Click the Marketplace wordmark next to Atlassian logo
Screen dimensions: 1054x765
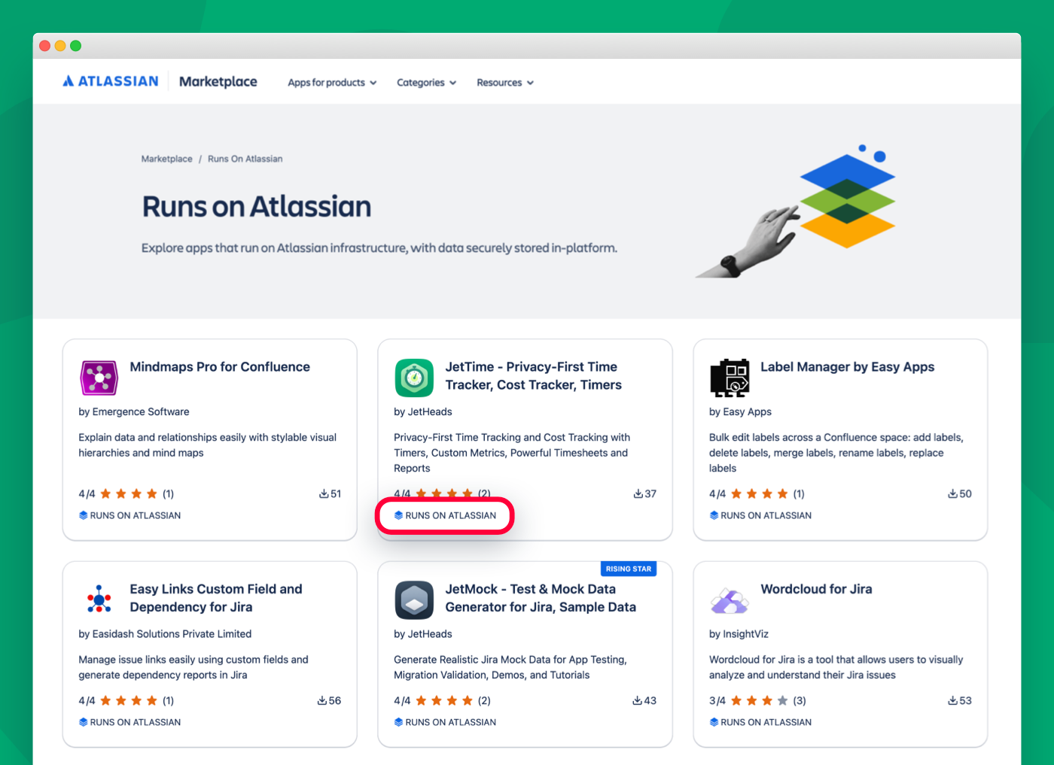click(218, 81)
